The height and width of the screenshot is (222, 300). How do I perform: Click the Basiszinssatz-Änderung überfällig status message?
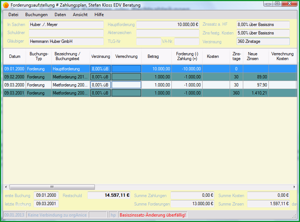(x=153, y=215)
